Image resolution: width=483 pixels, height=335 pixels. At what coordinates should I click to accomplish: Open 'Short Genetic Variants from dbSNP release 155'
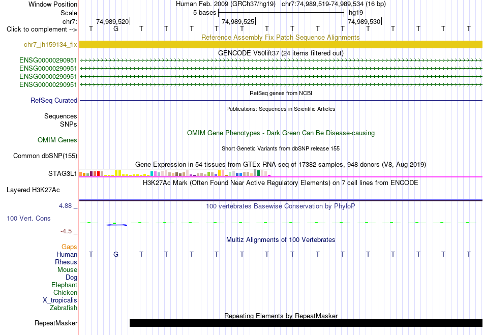pos(281,148)
